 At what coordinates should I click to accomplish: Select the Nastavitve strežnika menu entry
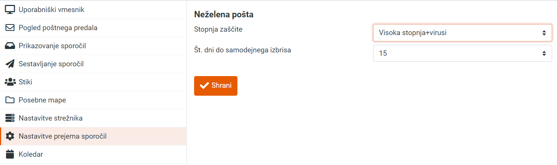click(93, 118)
